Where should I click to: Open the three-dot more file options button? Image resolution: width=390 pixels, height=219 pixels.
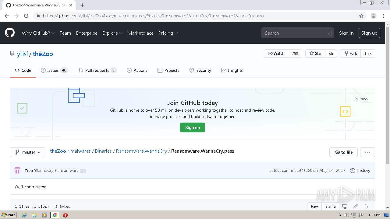tap(367, 152)
